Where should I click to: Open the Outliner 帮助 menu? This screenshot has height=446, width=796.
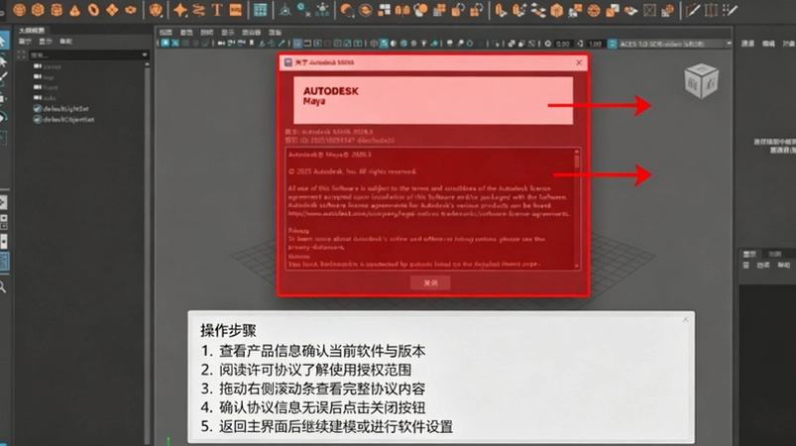pyautogui.click(x=66, y=41)
